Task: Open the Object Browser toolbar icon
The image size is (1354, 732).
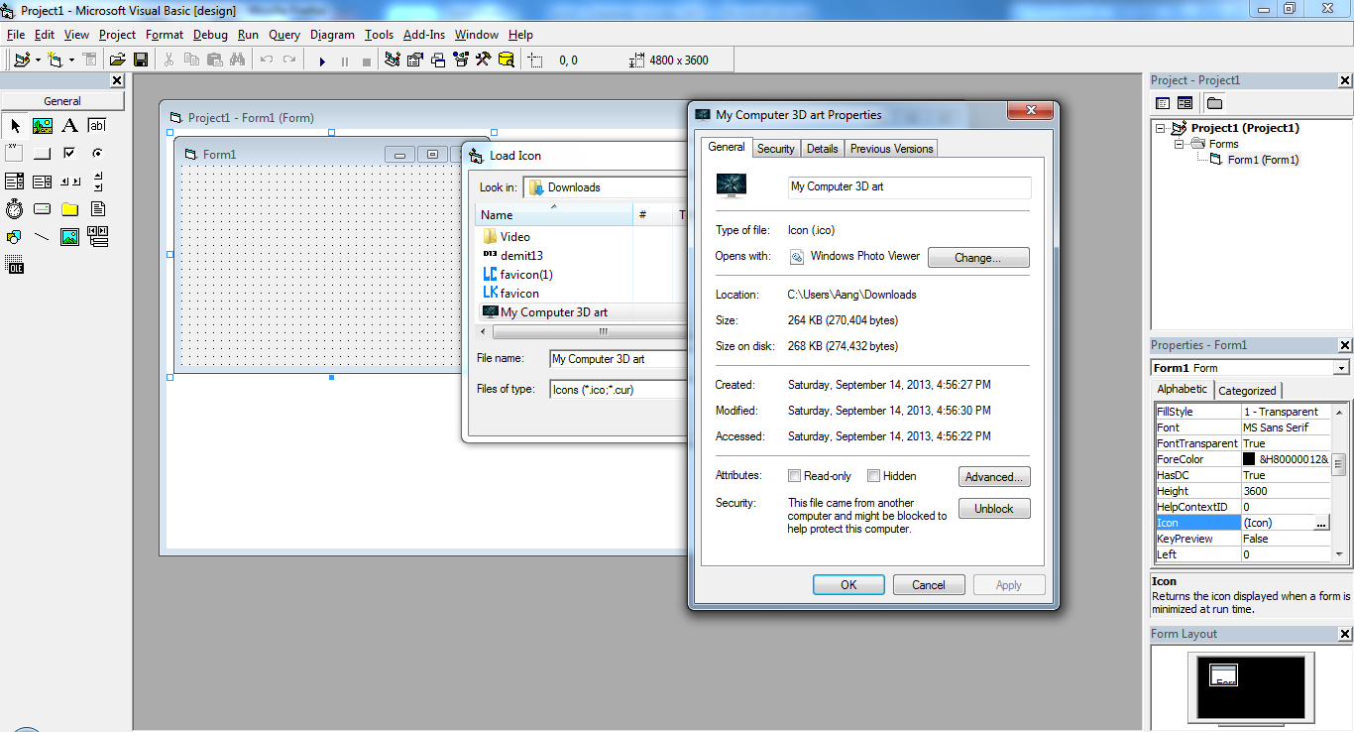Action: [460, 60]
